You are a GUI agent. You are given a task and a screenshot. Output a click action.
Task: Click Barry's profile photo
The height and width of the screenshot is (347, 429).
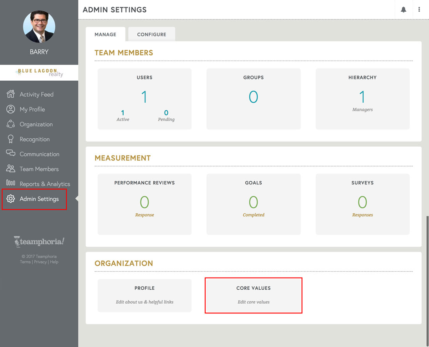39,27
